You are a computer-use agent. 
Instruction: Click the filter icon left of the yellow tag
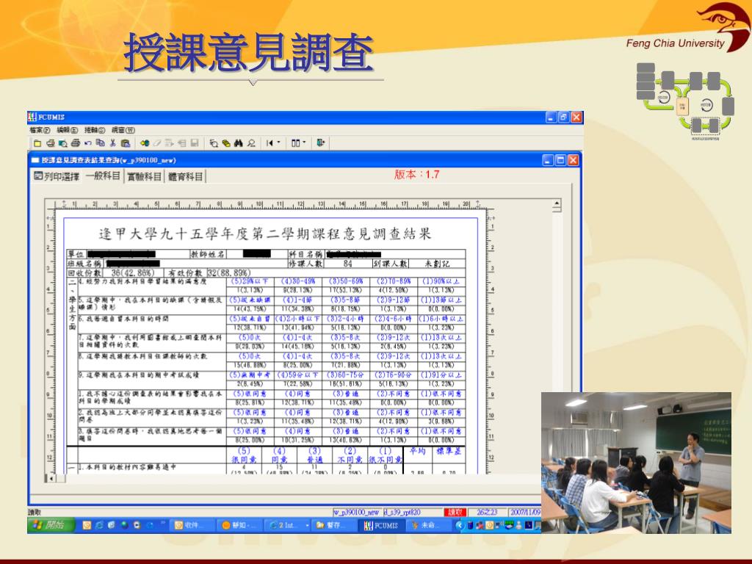pos(214,143)
